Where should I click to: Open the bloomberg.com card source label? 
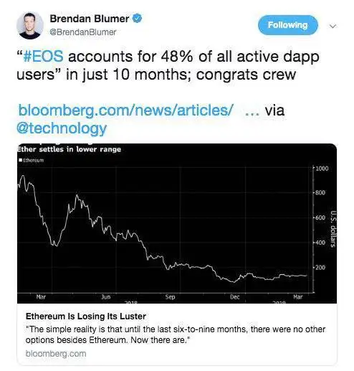56,354
